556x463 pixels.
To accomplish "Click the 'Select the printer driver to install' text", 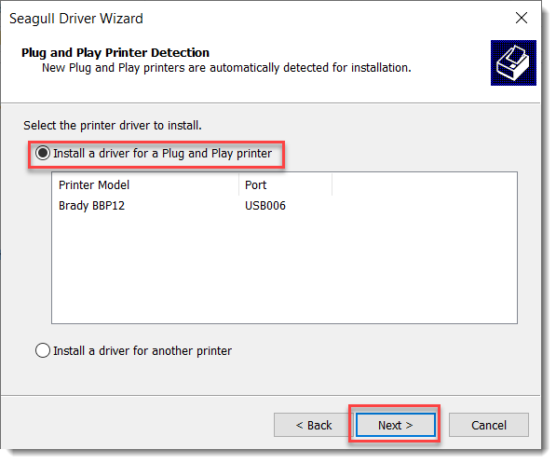I will (x=113, y=125).
